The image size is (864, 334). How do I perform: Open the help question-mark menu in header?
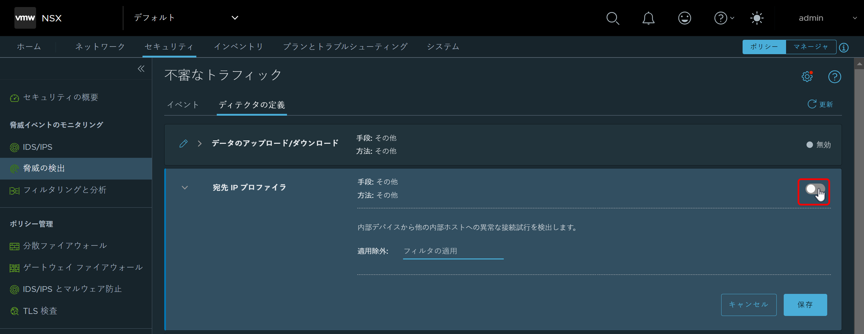click(x=724, y=18)
